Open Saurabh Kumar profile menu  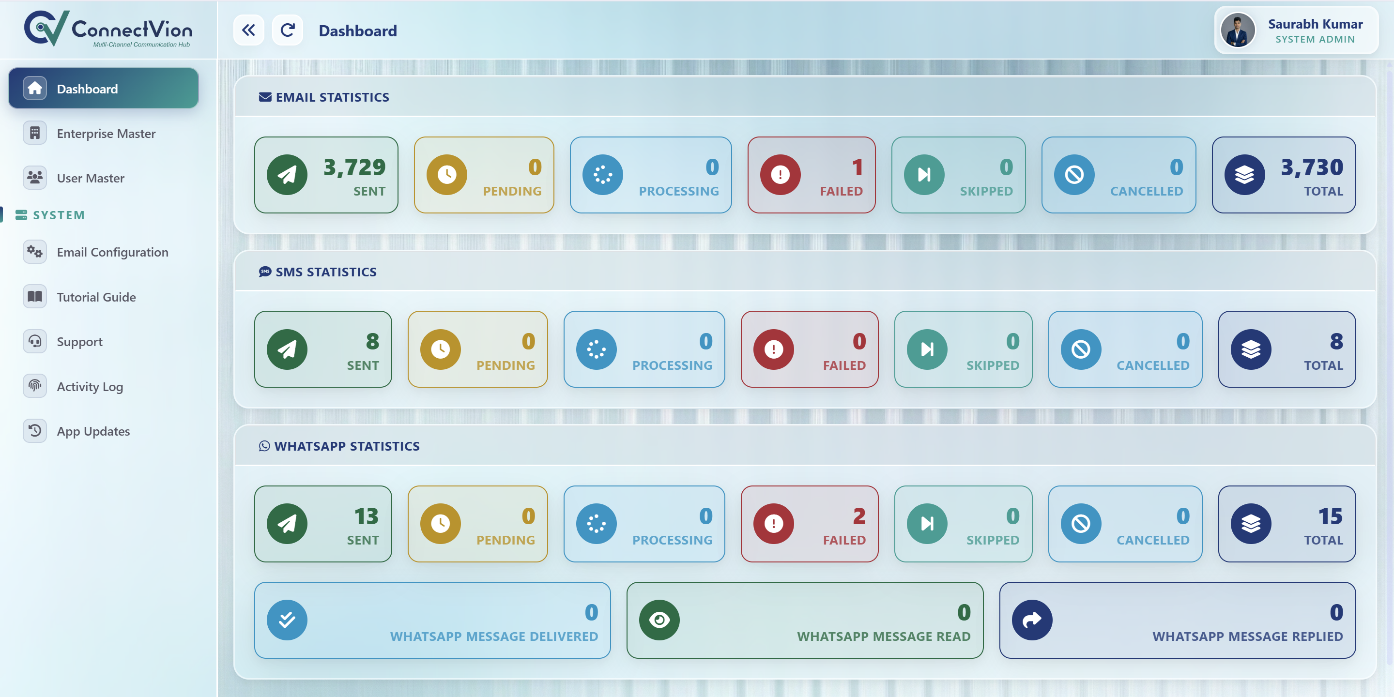[1296, 30]
